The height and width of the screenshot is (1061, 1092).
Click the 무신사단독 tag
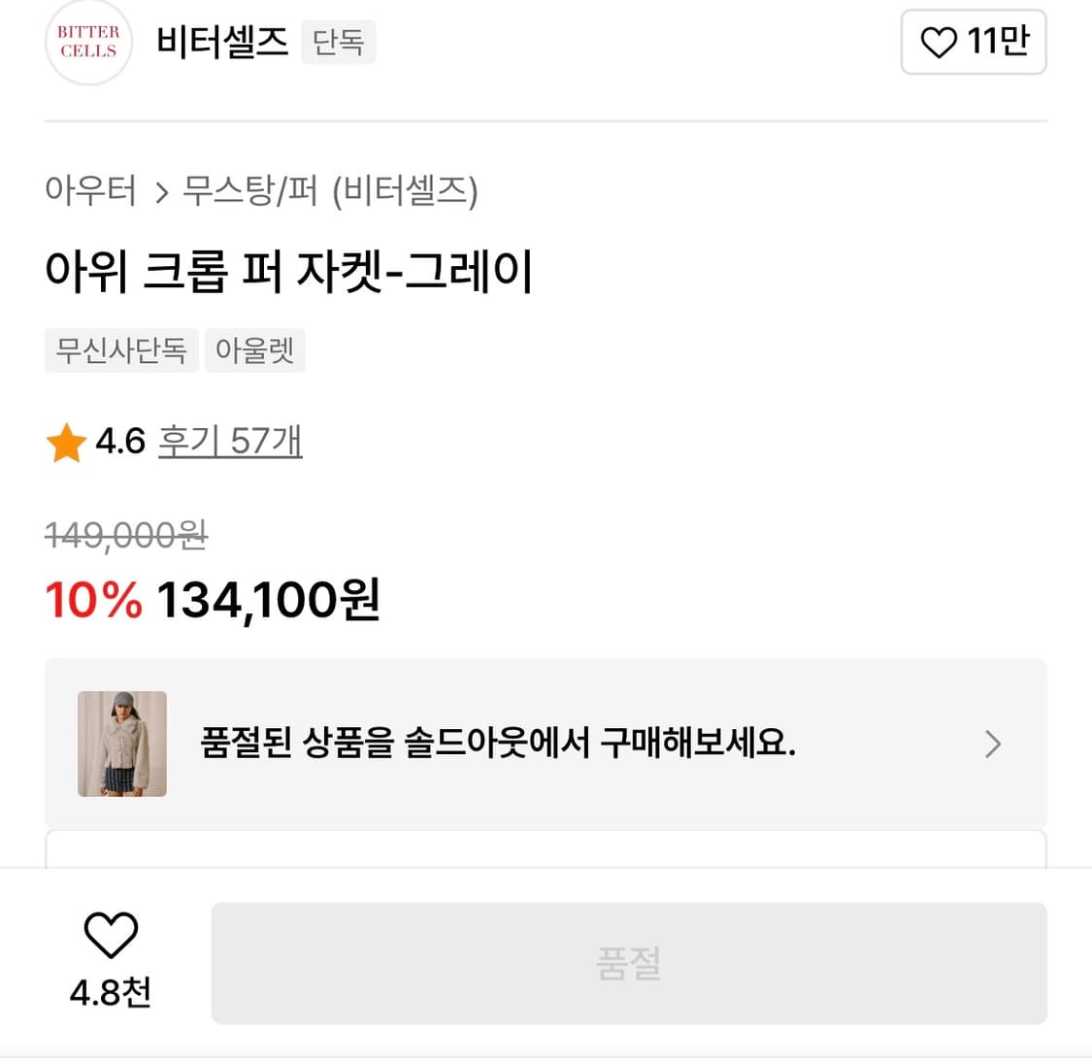[120, 350]
